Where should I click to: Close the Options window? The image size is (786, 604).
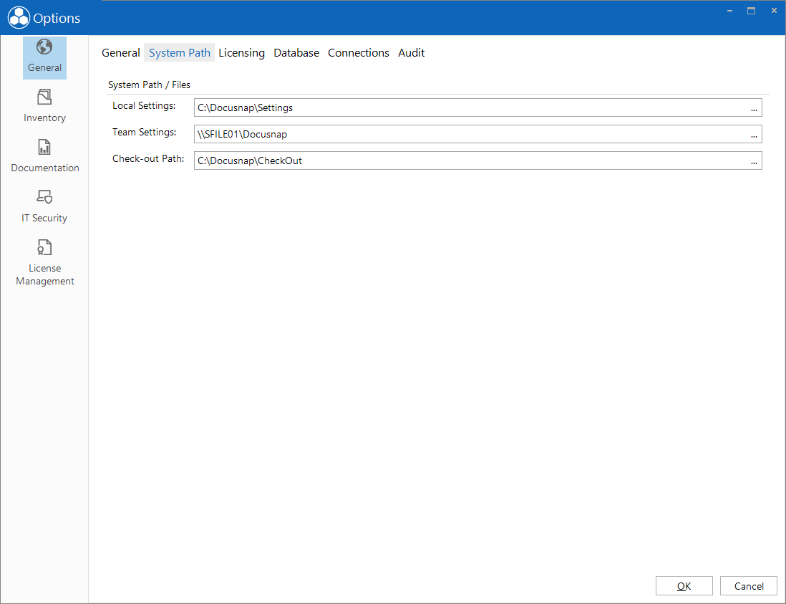pyautogui.click(x=774, y=11)
